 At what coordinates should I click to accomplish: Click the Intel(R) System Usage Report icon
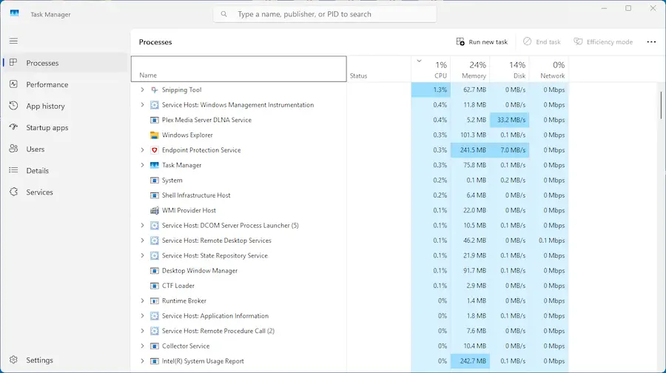coord(154,361)
